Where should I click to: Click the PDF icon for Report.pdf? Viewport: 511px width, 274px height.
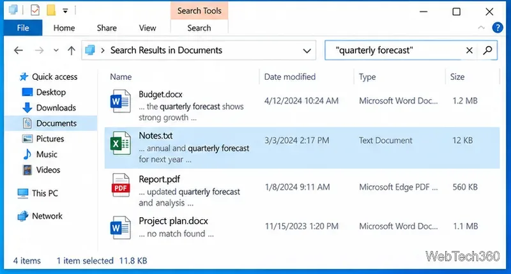121,185
